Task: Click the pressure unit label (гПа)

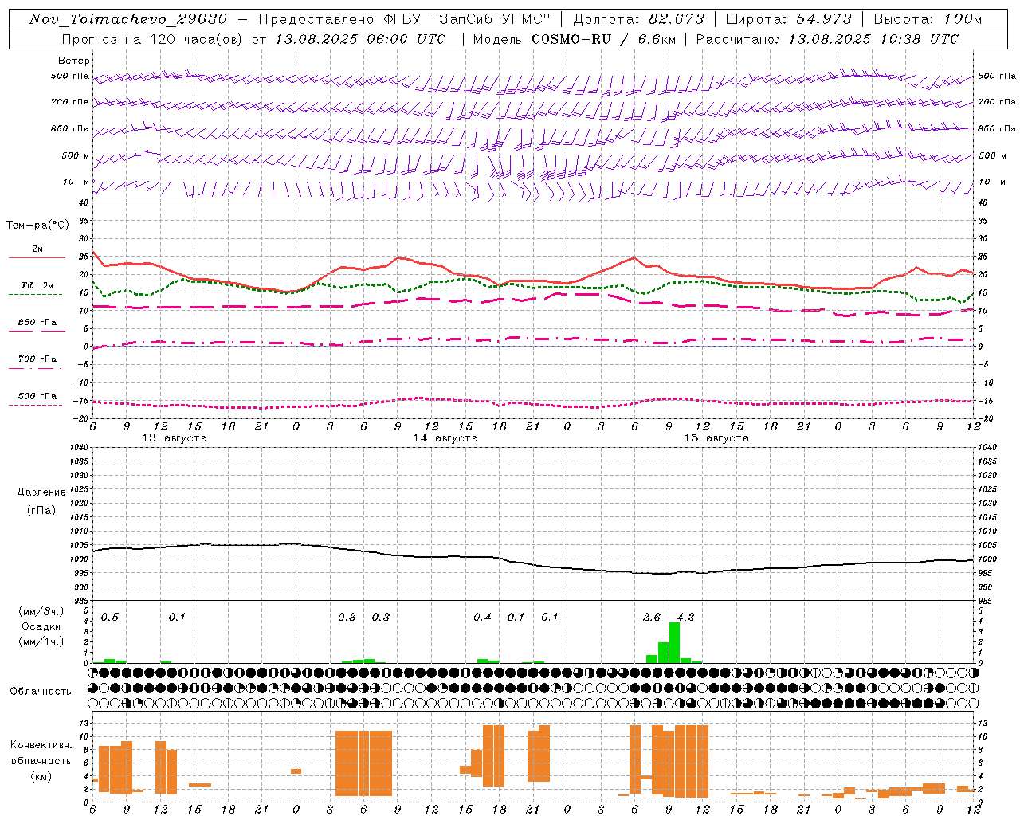Action: (x=41, y=511)
